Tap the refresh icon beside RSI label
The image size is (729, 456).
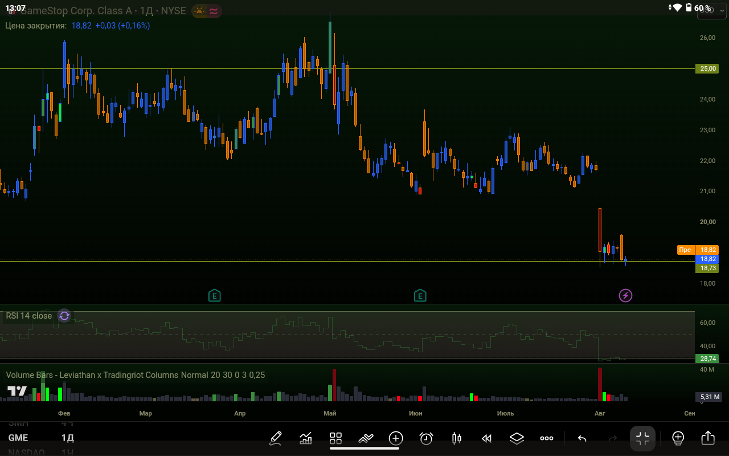(64, 316)
